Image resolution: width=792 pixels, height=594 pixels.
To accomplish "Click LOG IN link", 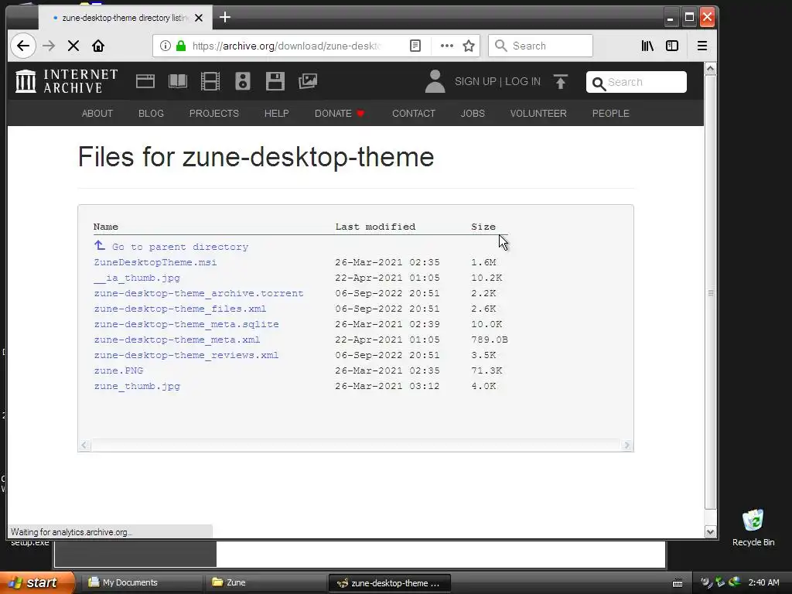I will click(523, 81).
